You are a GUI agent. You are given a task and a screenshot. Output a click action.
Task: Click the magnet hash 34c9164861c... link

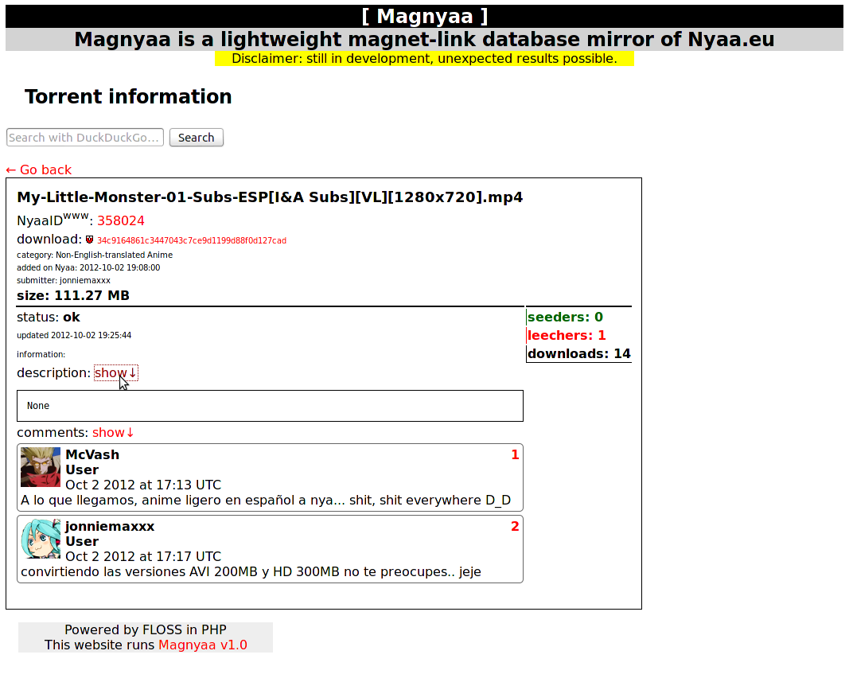click(192, 240)
